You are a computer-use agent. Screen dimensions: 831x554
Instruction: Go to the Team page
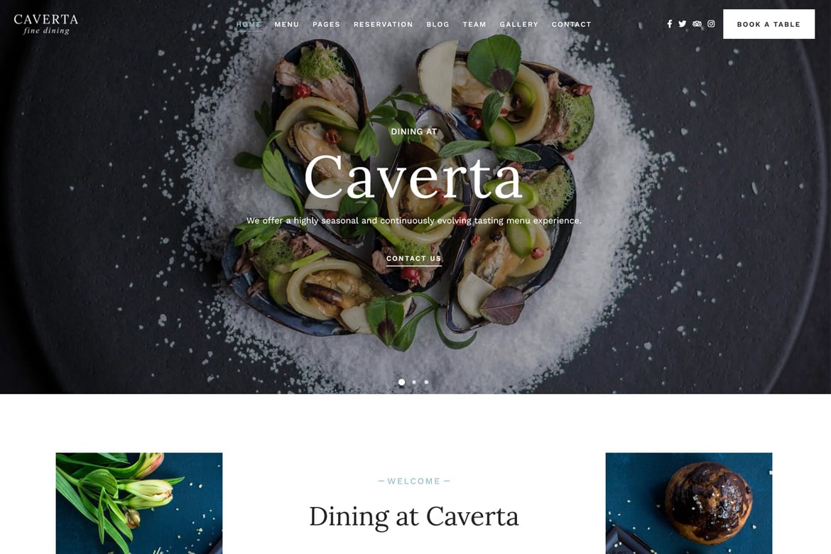tap(474, 24)
